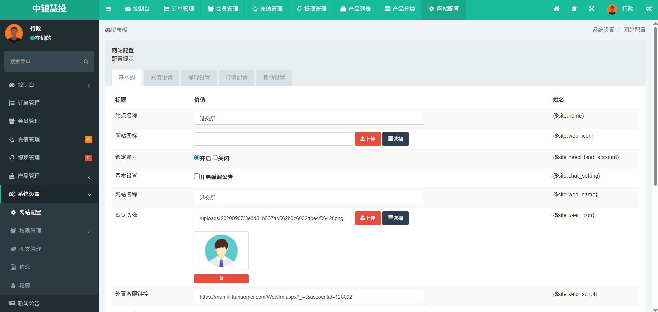Open 订单管理 in top navigation
Viewport: 658px width, 312px height.
coord(179,9)
